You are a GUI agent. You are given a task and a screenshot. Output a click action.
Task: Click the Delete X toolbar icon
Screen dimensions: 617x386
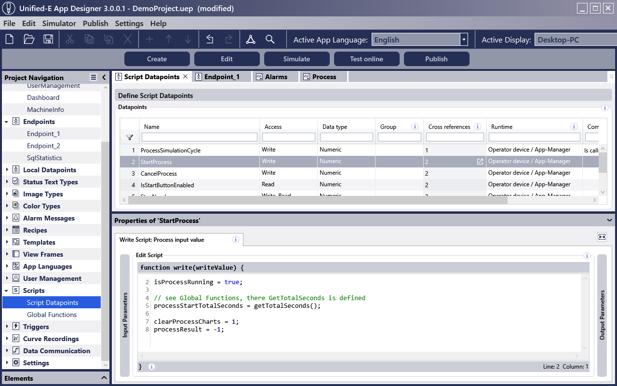point(128,40)
